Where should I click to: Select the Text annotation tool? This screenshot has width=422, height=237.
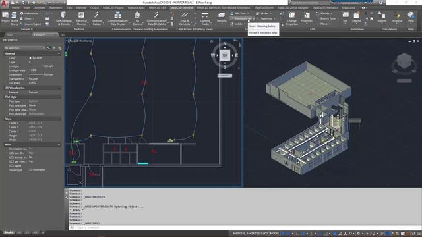[x=346, y=17]
